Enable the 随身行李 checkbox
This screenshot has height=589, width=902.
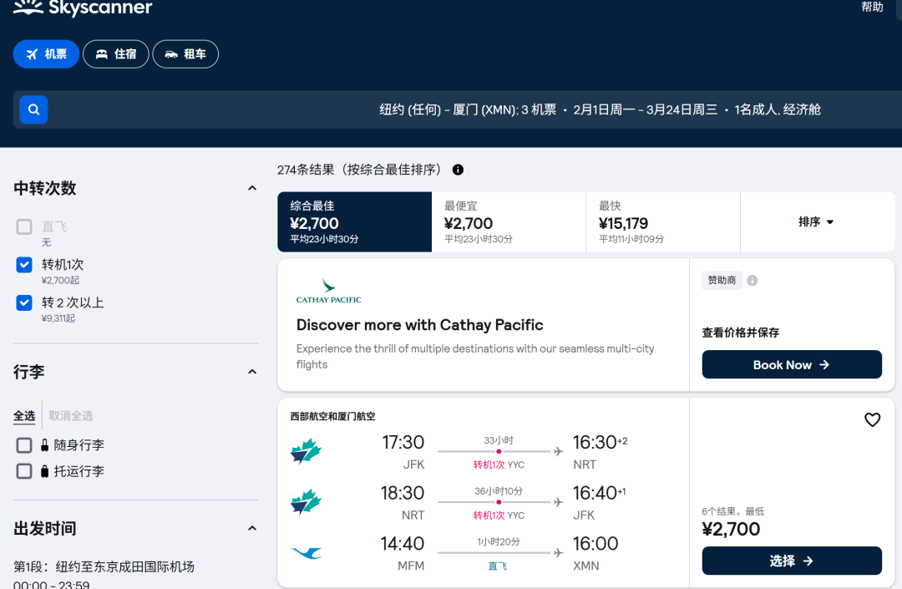point(24,445)
